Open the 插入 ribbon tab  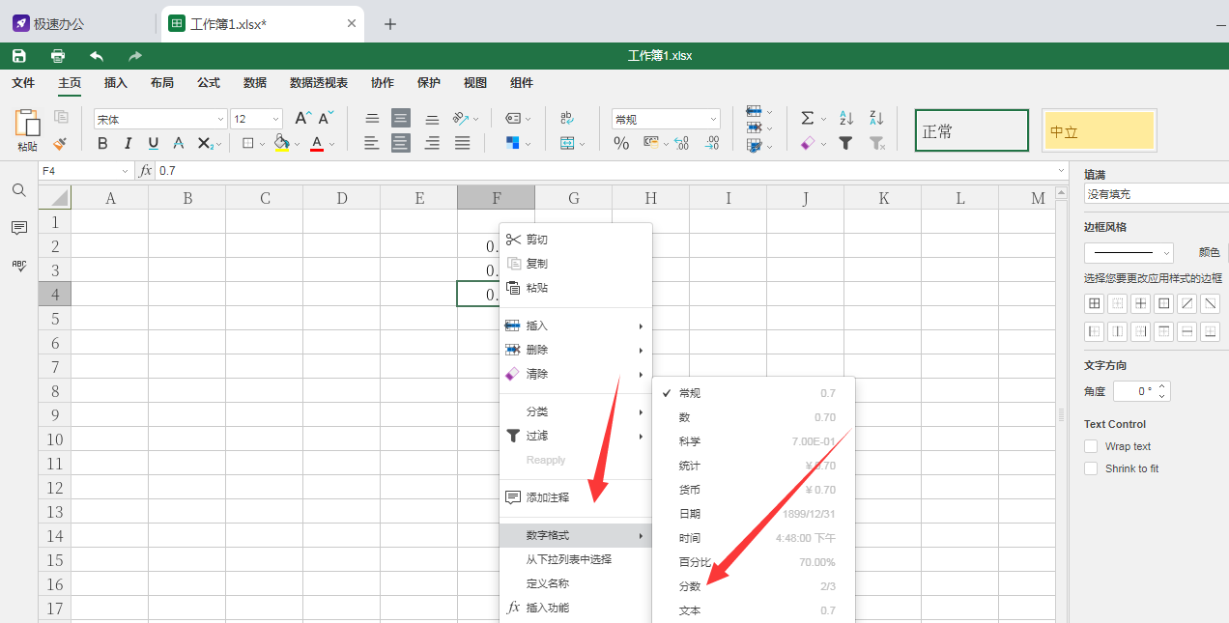(x=116, y=83)
